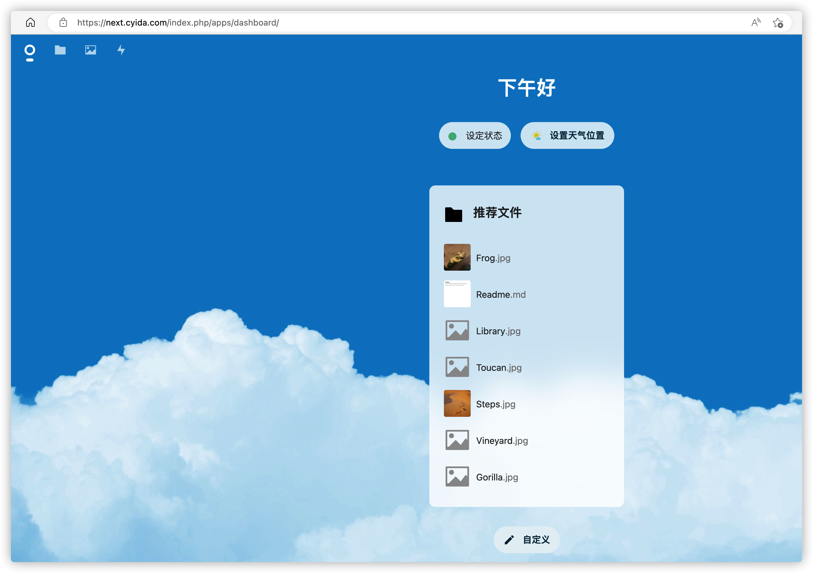813x573 pixels.
Task: Add page to favorites star icon
Action: 778,23
